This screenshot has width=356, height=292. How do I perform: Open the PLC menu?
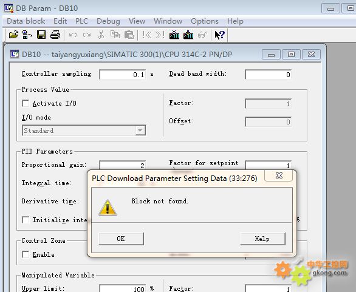(x=81, y=21)
